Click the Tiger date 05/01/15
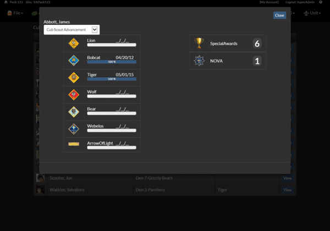The width and height of the screenshot is (330, 231). 125,75
